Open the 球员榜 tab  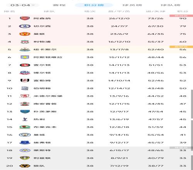click(132, 5)
